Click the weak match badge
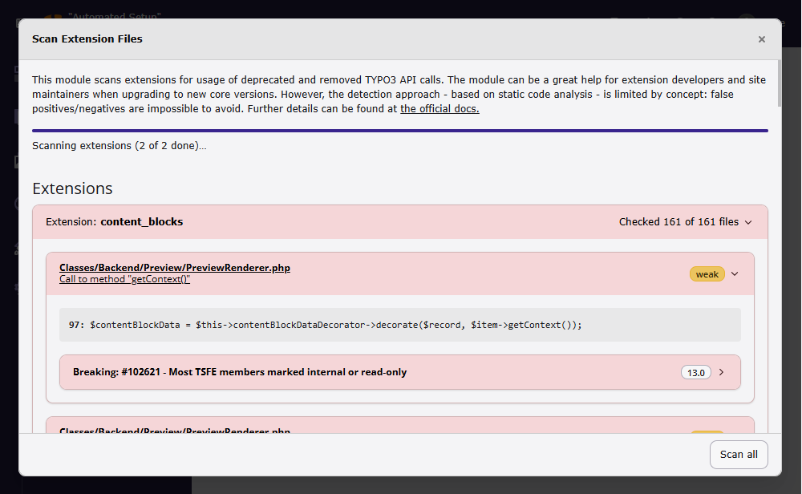Viewport: 802px width, 494px height. tap(707, 274)
